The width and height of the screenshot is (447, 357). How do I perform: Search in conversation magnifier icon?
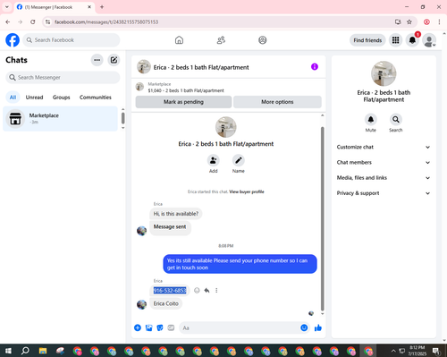pos(396,120)
